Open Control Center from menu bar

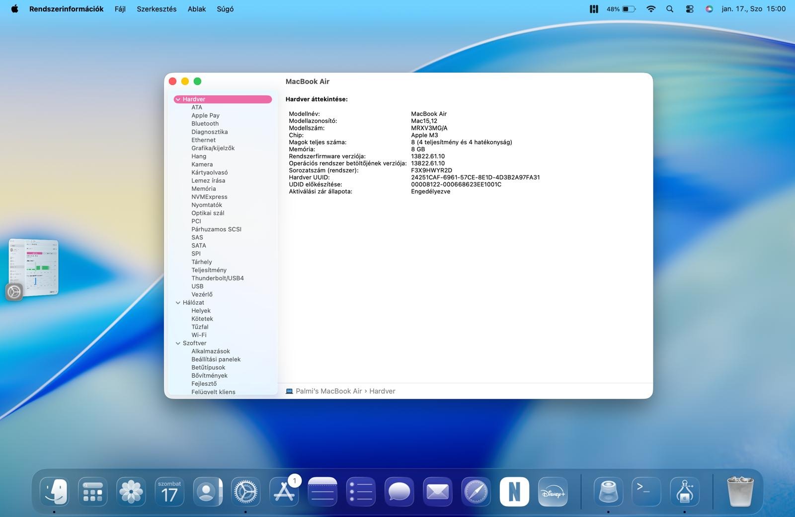tap(689, 9)
